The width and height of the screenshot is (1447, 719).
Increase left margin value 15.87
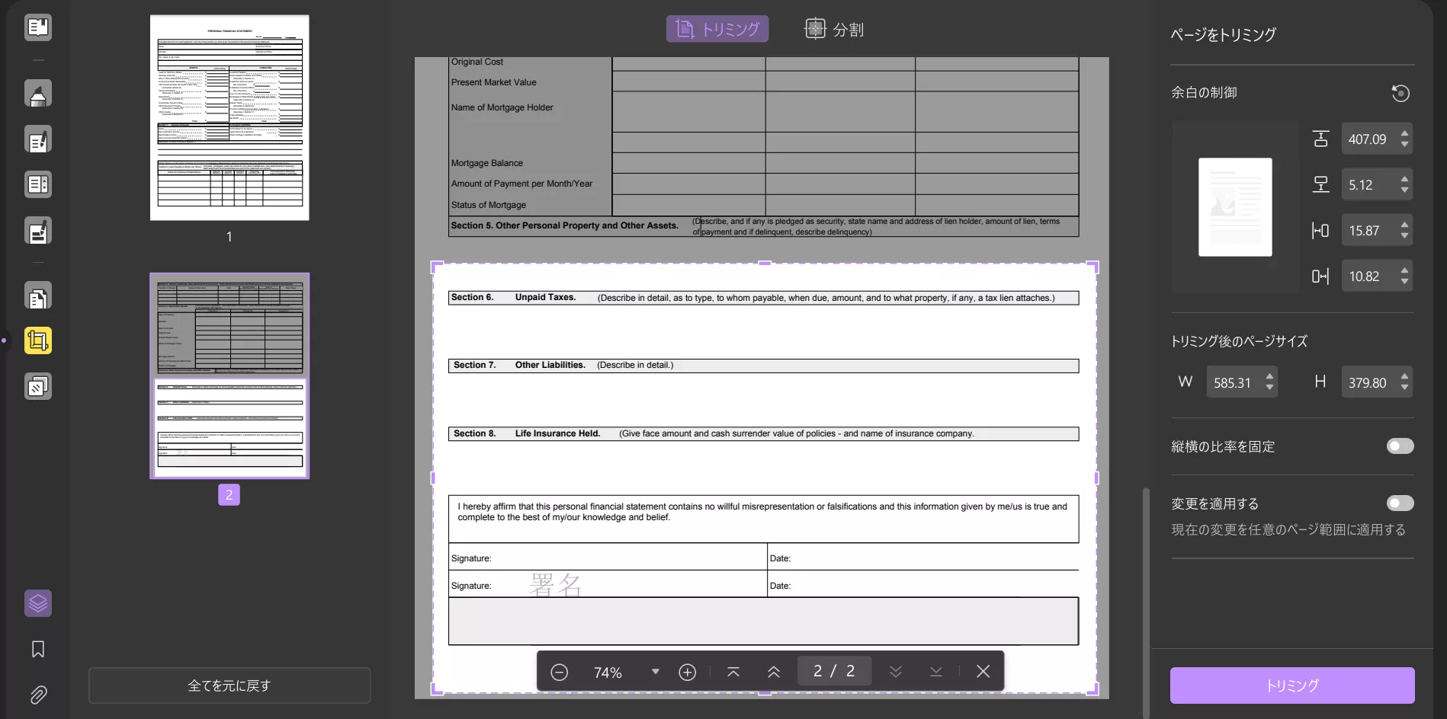1404,225
